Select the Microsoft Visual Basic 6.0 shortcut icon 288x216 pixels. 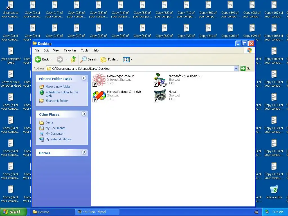(160, 80)
